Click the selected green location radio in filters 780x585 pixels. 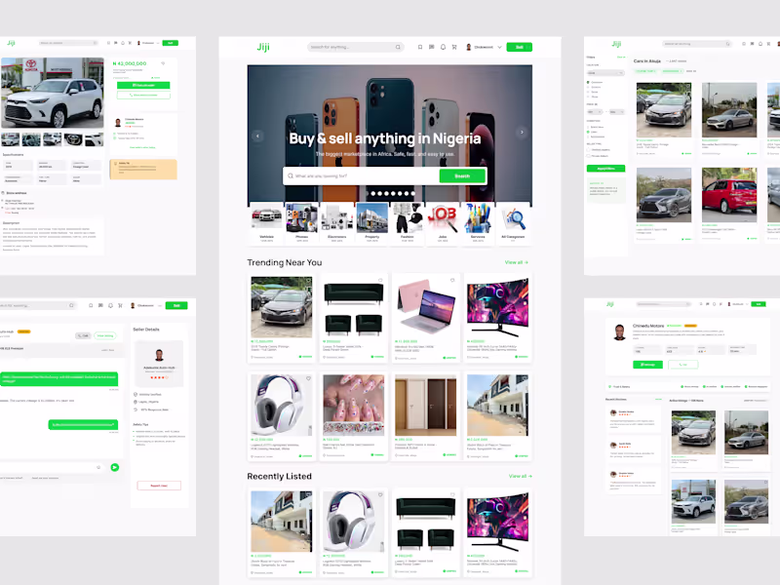coord(589,82)
